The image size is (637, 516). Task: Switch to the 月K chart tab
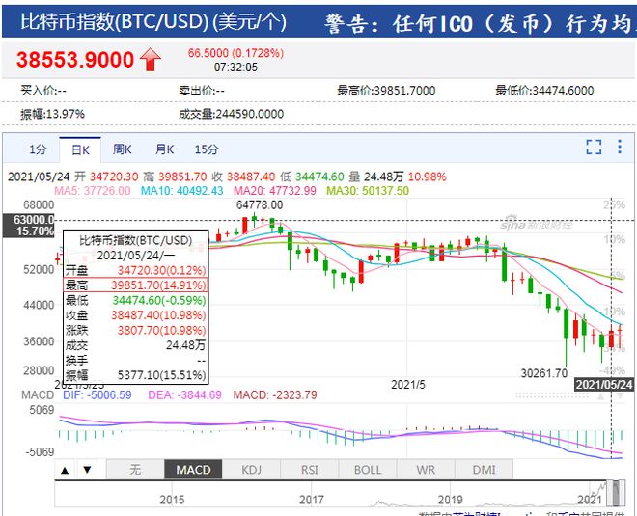pyautogui.click(x=164, y=149)
